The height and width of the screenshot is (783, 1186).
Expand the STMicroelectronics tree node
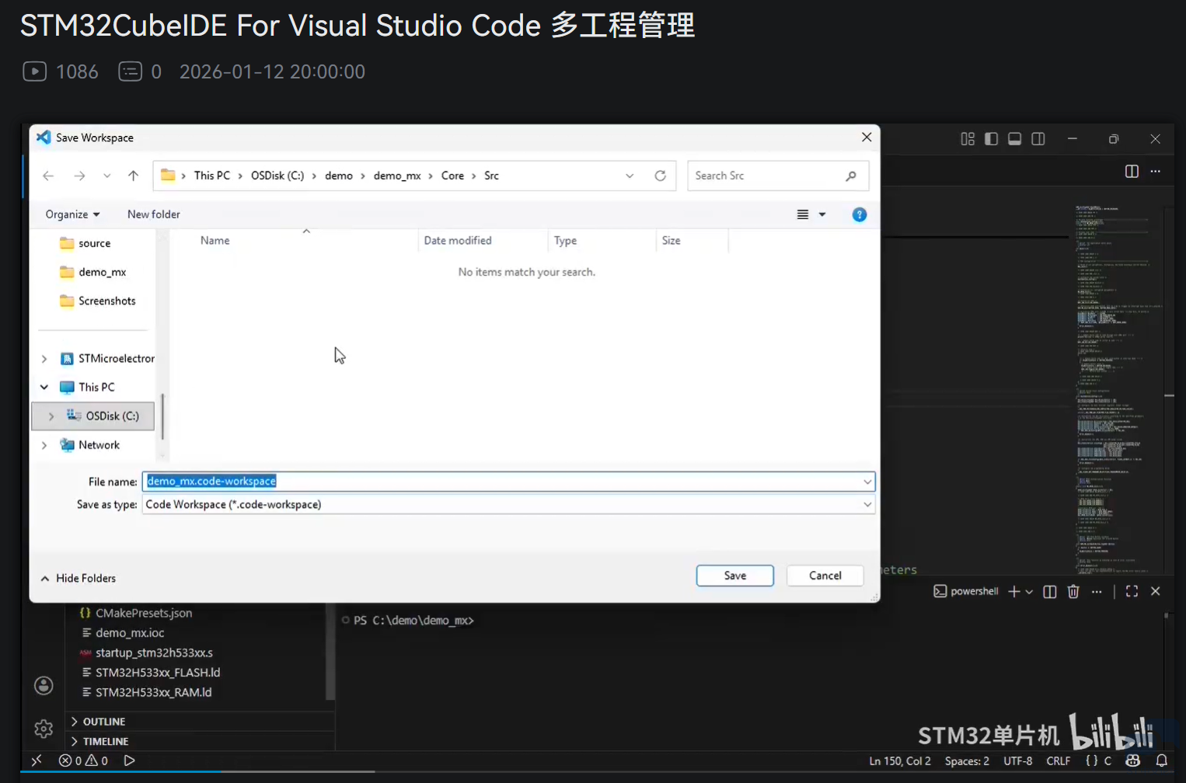[44, 359]
